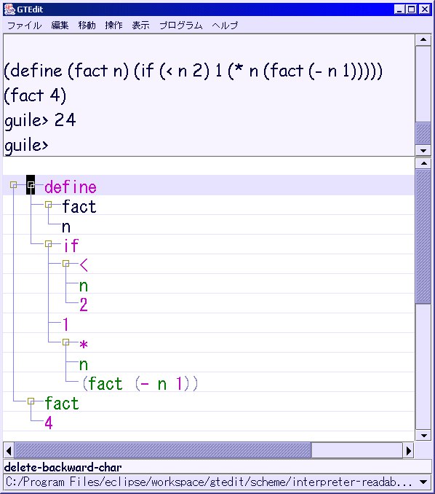
Task: Click the (define (fact n) ... code line
Action: coord(193,71)
